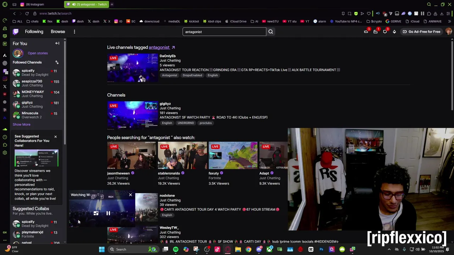
Task: Open DaOnlyEb stream thumbnail
Action: pos(133,68)
